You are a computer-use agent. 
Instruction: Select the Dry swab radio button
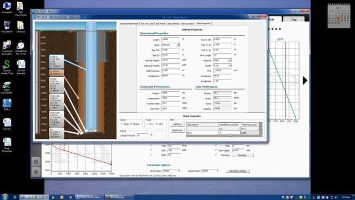coord(148,124)
